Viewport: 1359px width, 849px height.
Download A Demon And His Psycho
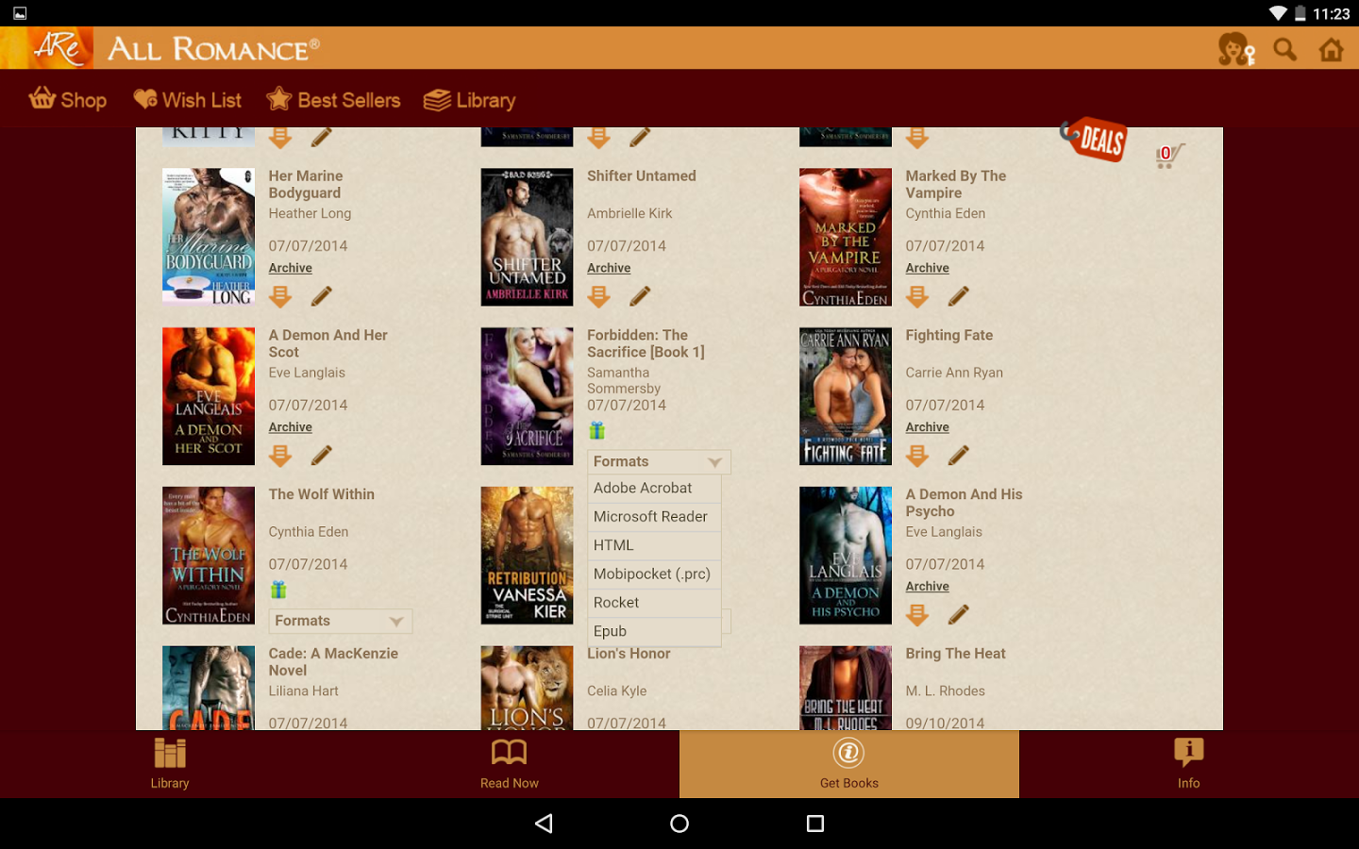[917, 615]
